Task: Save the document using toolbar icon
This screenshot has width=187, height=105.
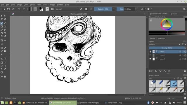Action: click(x=13, y=9)
